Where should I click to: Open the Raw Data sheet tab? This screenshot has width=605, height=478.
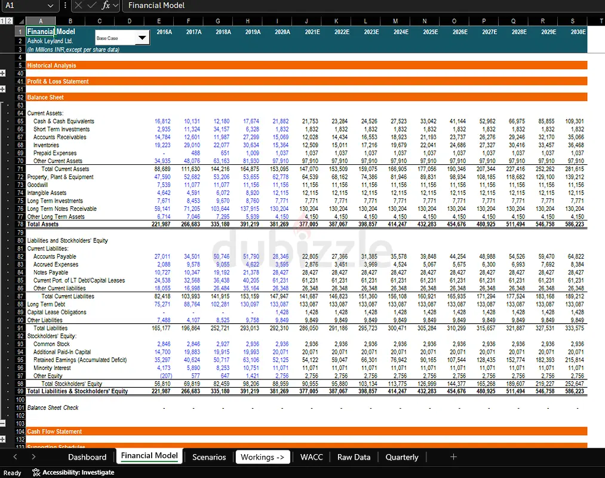354,457
